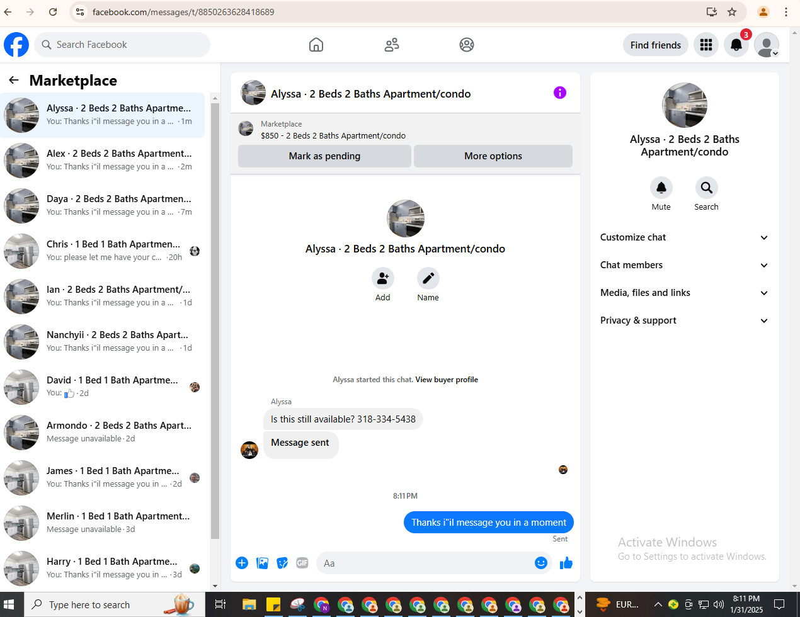This screenshot has width=800, height=617.
Task: Bookmark this page with the star icon
Action: click(x=732, y=12)
